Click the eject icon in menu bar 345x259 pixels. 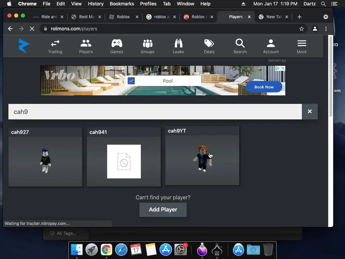[243, 4]
